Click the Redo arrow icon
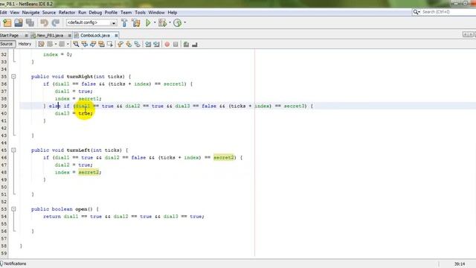 [x=56, y=23]
